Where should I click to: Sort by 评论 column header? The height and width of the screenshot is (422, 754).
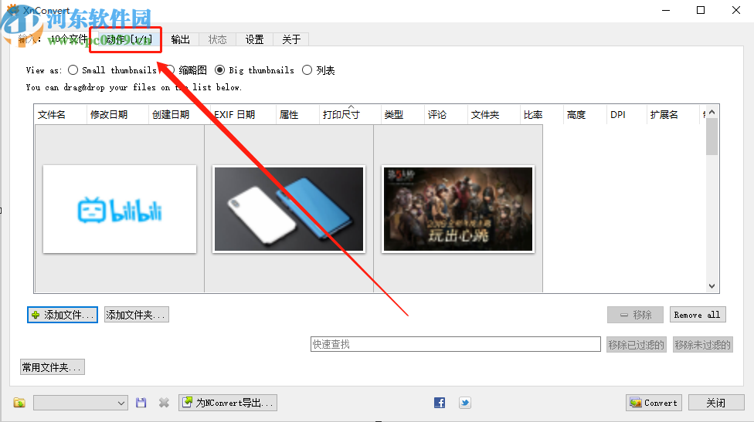[446, 115]
